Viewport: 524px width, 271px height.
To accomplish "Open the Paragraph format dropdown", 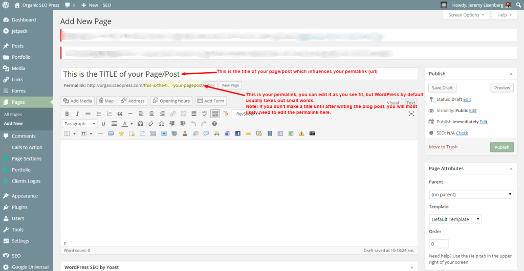I will pyautogui.click(x=80, y=124).
